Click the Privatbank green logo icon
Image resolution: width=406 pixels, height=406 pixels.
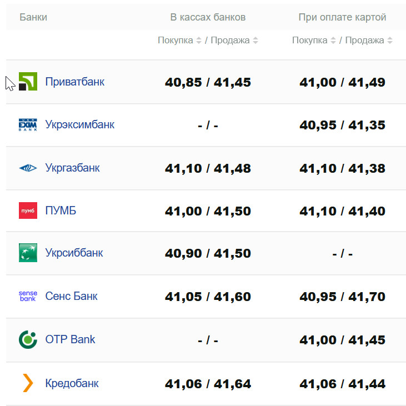click(28, 82)
